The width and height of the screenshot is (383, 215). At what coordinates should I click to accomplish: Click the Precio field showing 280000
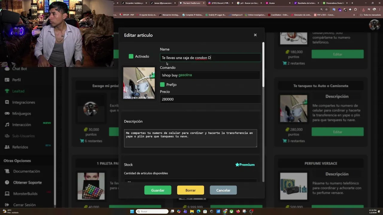(x=210, y=99)
